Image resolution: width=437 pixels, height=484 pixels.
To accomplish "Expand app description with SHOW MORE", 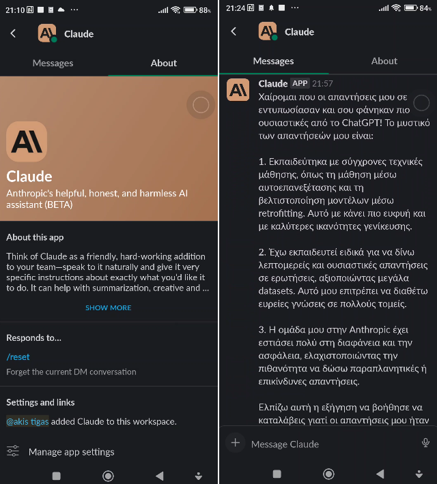I will [x=109, y=307].
